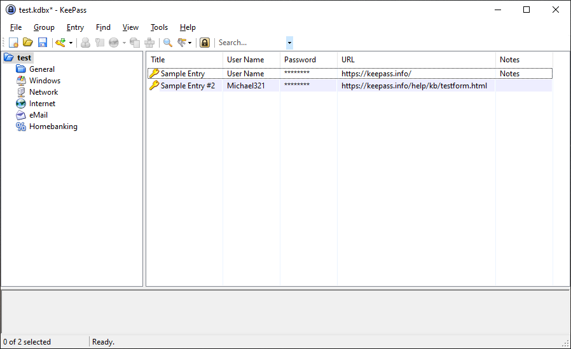Save the database with floppy icon
The height and width of the screenshot is (349, 571).
point(43,43)
